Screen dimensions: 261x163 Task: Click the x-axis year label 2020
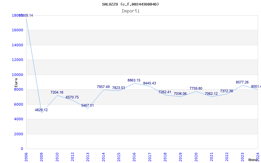pos(196,157)
